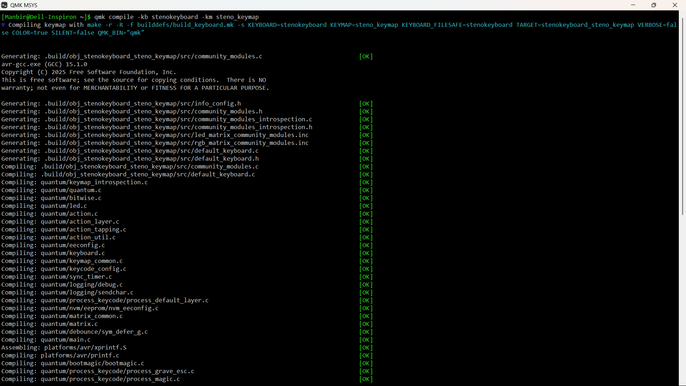Click the QMK MSYS title text

24,5
